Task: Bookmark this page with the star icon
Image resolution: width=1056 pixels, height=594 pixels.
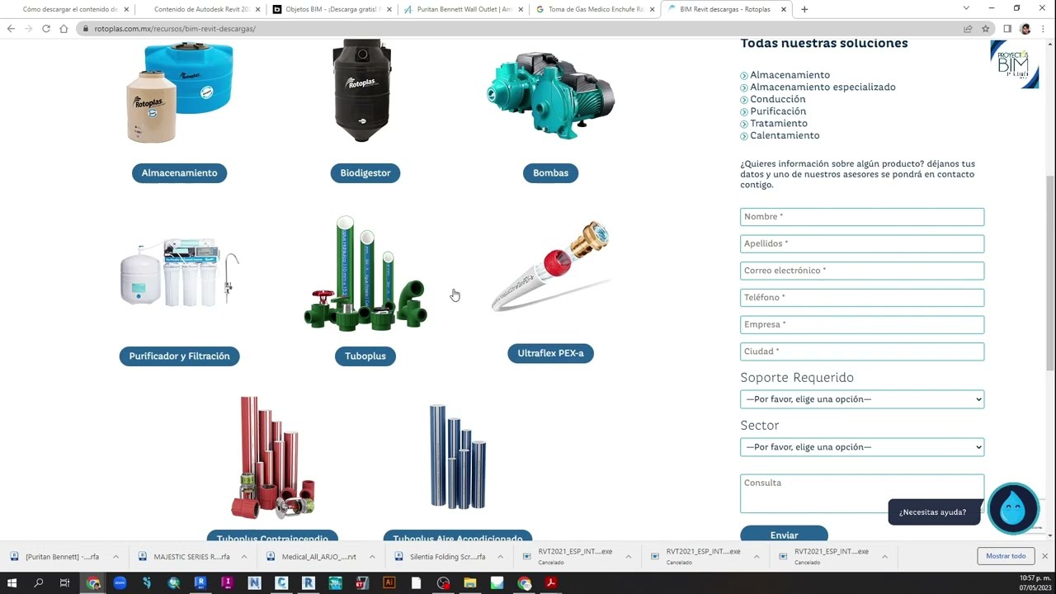Action: [985, 29]
